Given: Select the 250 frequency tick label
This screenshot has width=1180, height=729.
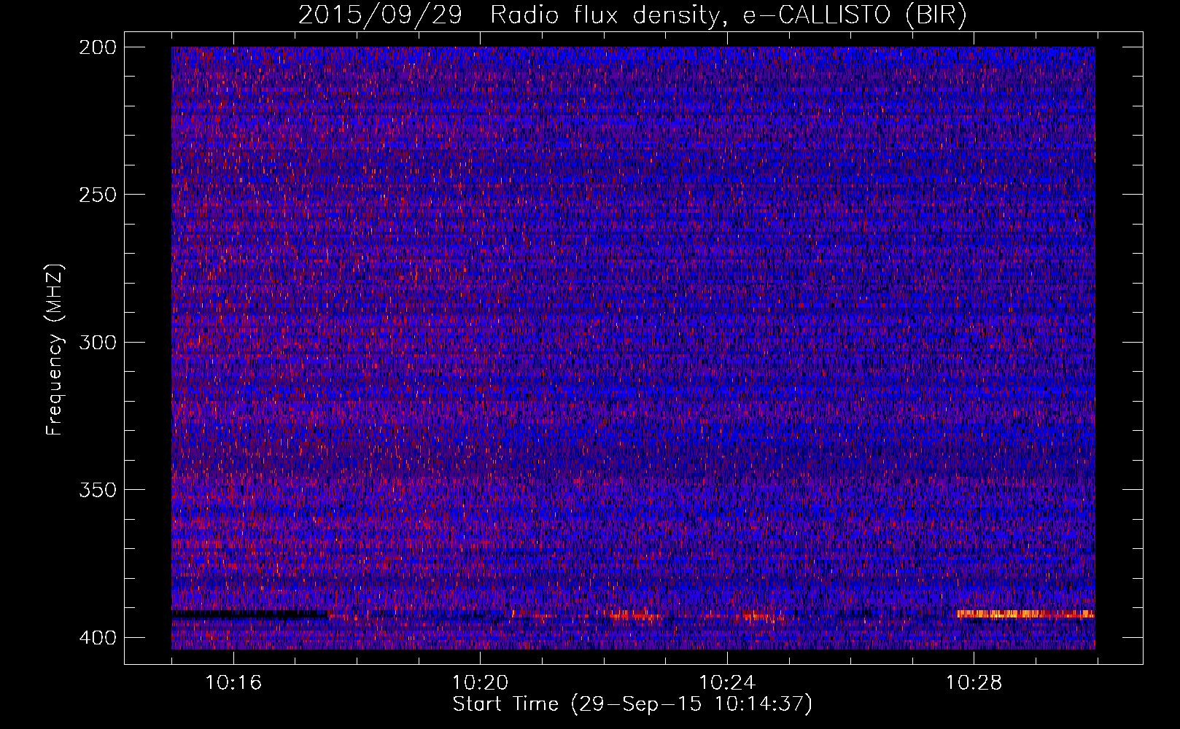Looking at the screenshot, I should [x=97, y=195].
